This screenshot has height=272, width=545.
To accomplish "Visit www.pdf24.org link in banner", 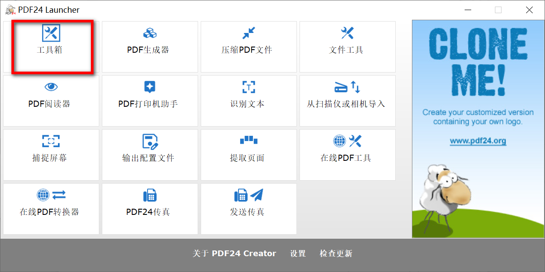I will (478, 141).
